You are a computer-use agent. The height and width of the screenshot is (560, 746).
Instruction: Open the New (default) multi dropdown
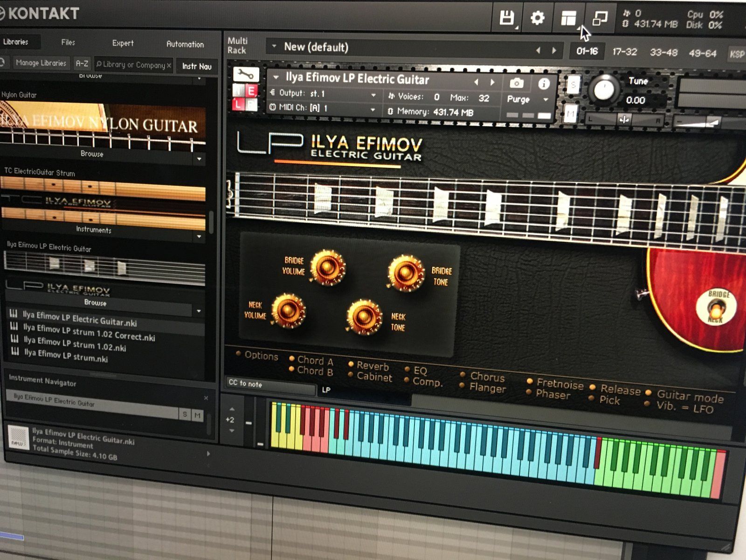(274, 46)
